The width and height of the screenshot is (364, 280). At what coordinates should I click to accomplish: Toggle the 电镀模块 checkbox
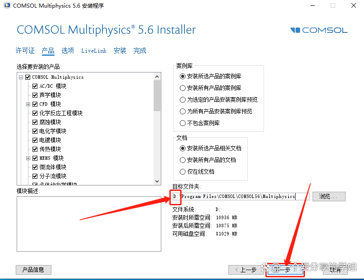(x=35, y=140)
